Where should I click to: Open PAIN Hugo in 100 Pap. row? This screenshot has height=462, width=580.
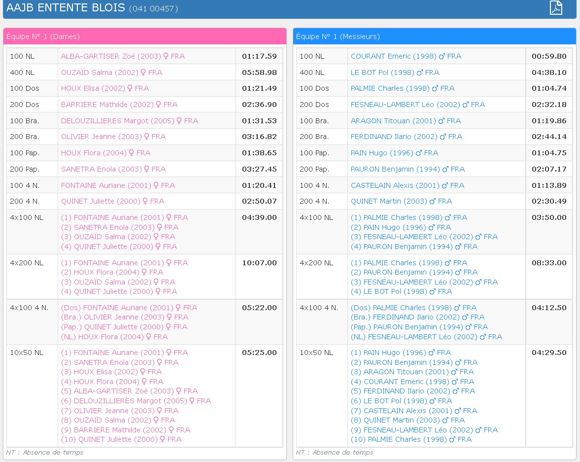[394, 153]
